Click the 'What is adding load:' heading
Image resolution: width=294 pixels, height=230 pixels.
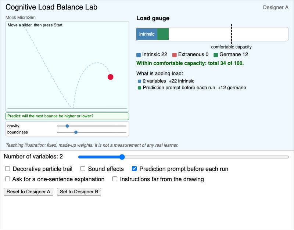point(159,73)
